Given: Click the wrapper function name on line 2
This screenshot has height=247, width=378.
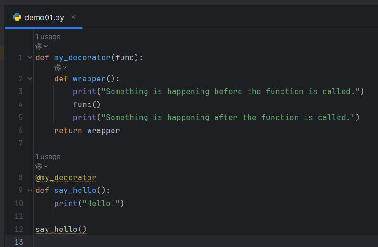Looking at the screenshot, I should click(x=89, y=79).
